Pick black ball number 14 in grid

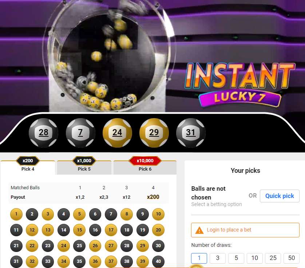pyautogui.click(x=64, y=230)
